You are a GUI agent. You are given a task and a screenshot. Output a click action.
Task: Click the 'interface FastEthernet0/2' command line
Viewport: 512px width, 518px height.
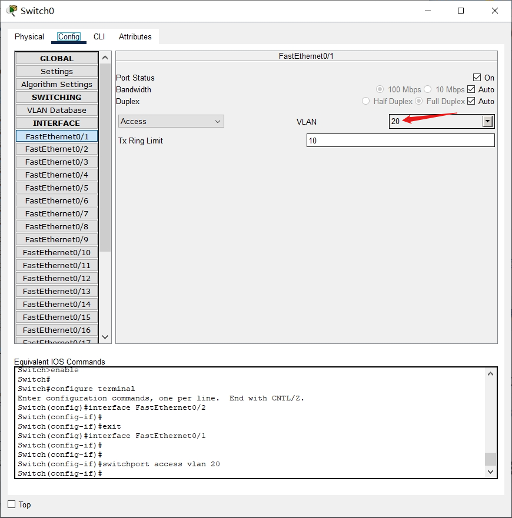point(112,407)
